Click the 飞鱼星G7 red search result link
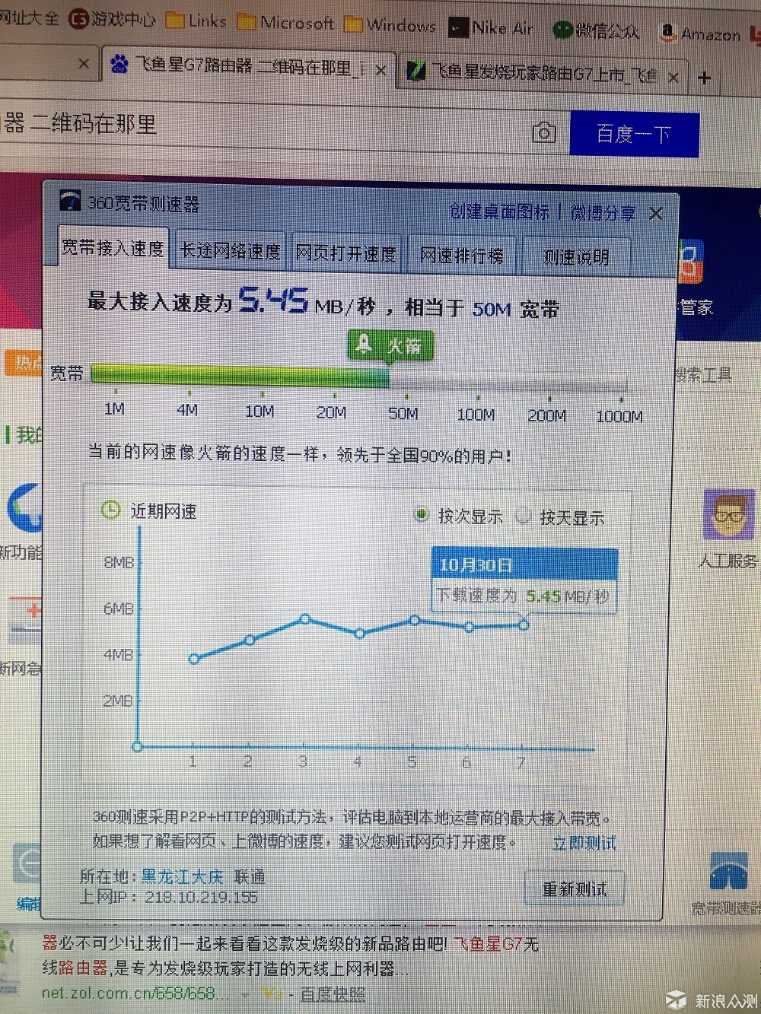Viewport: 761px width, 1014px height. coord(488,944)
